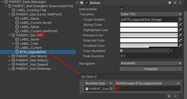Collapse the Button component foldout
The height and width of the screenshot is (99, 187).
(77, 3)
